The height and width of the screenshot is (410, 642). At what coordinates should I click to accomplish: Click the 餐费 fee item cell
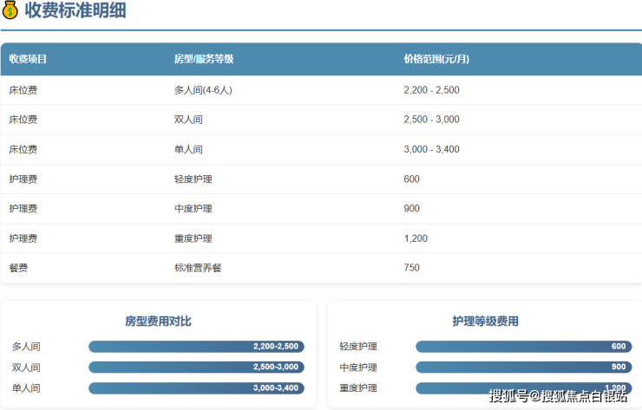[18, 268]
